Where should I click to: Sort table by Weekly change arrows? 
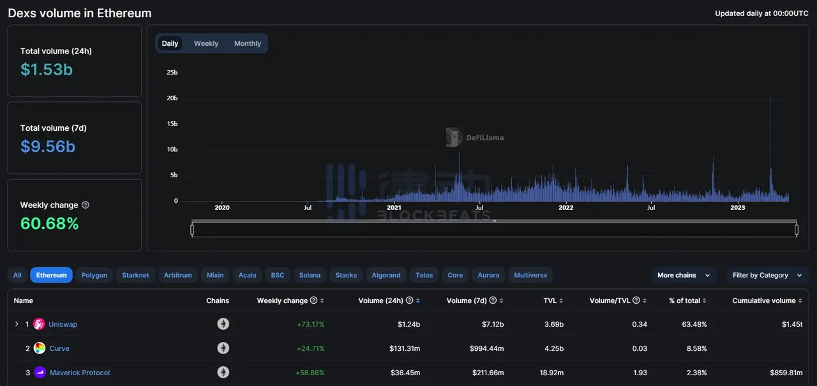[322, 301]
